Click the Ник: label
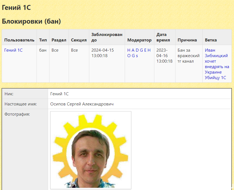The image size is (234, 190). point(9,94)
